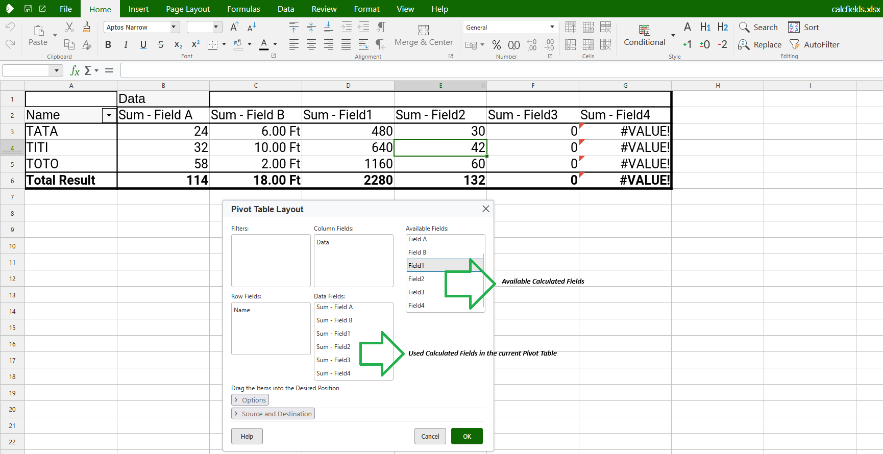This screenshot has width=883, height=454.
Task: Expand the Options section in dialog
Action: pyautogui.click(x=250, y=400)
